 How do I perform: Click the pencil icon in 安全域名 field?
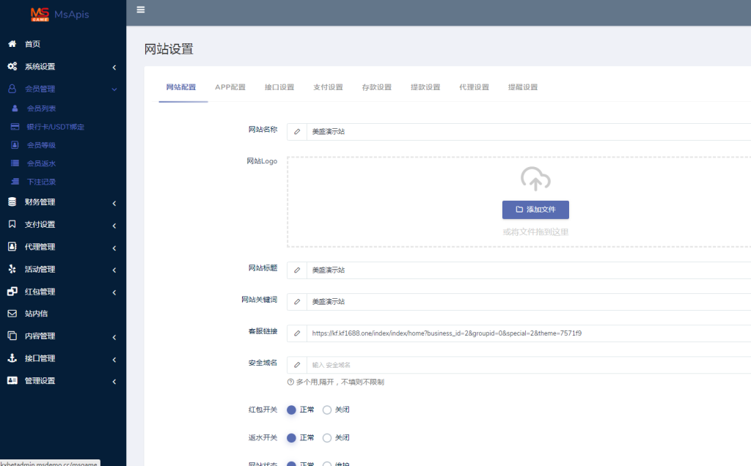click(297, 365)
